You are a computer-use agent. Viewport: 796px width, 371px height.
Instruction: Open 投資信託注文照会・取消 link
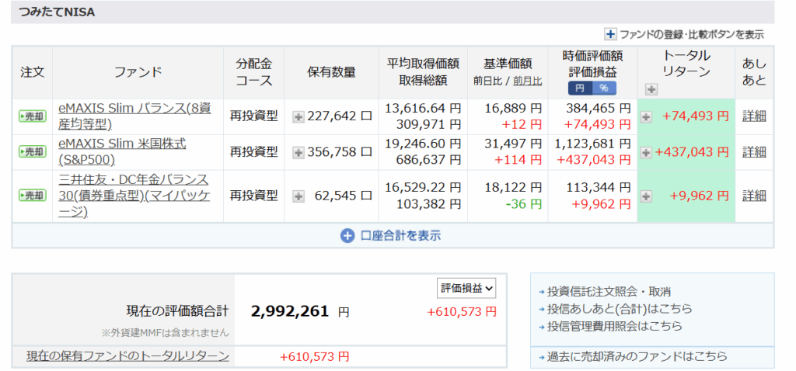[x=608, y=292]
